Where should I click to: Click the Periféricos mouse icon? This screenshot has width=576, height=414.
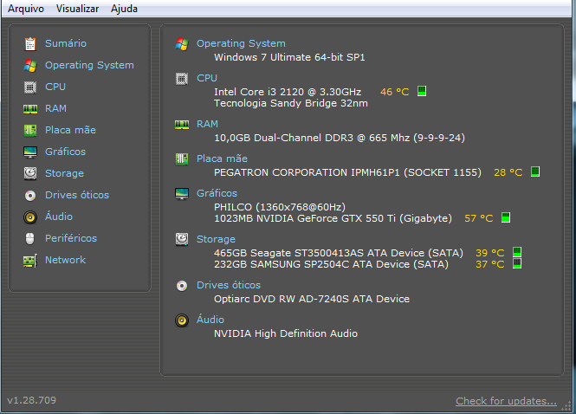point(30,239)
